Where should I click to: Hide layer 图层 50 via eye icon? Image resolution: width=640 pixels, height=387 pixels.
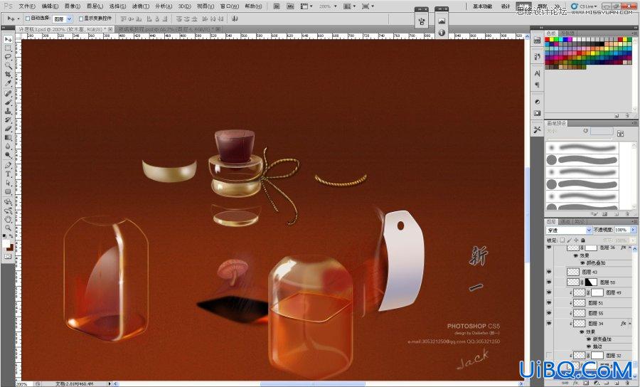point(549,282)
